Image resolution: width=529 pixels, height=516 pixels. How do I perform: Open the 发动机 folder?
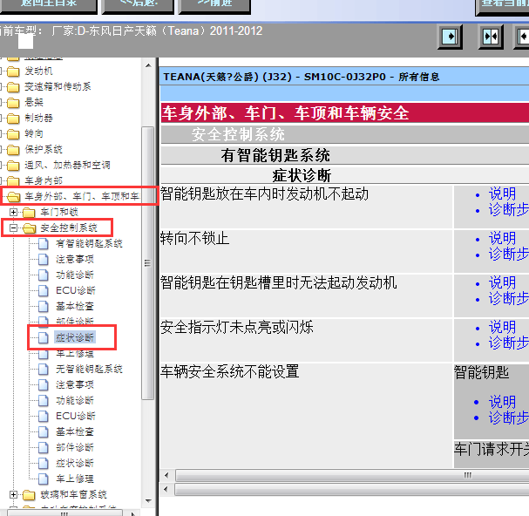38,71
